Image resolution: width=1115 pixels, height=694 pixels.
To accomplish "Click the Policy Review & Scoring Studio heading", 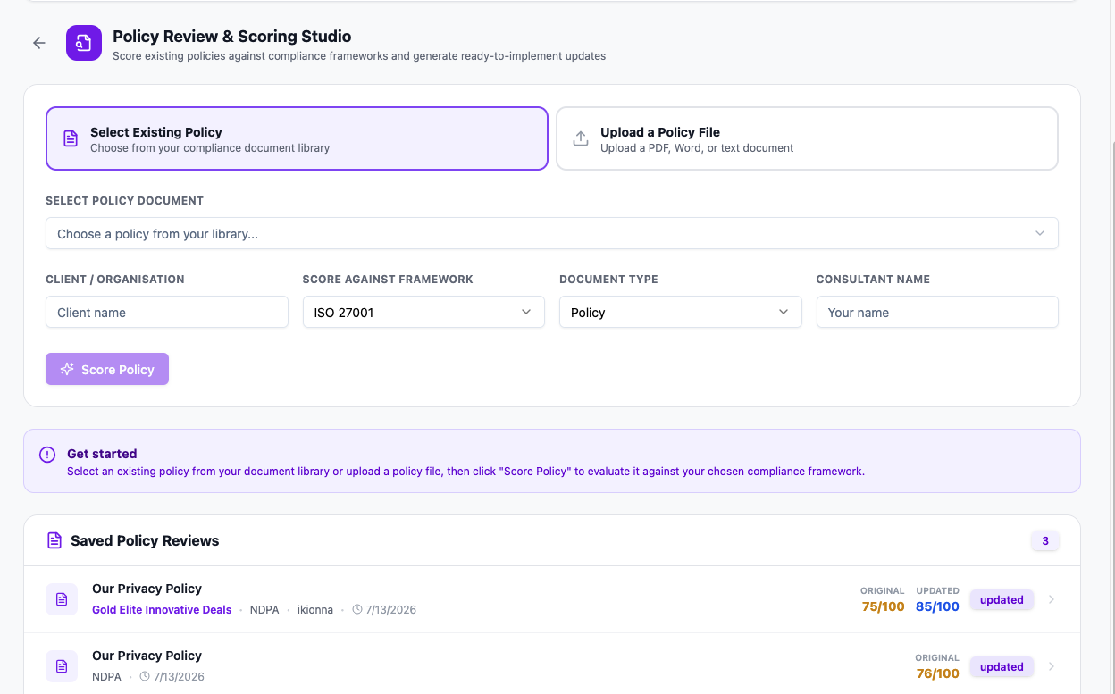I will click(x=232, y=37).
